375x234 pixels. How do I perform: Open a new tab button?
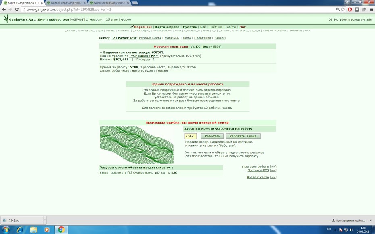tap(135, 3)
